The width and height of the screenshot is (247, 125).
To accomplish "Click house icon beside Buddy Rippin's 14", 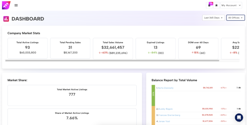I will (x=240, y=109).
